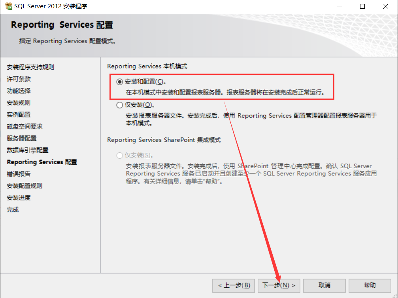Click the Reporting Services 本机模式 group label
Image resolution: width=398 pixels, height=298 pixels.
(x=147, y=66)
